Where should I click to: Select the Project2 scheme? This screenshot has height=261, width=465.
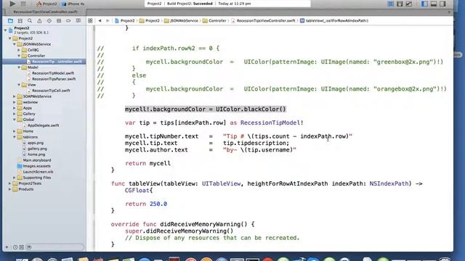tap(46, 4)
